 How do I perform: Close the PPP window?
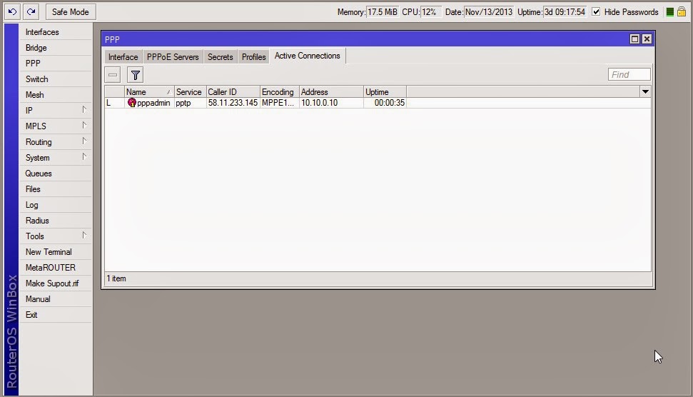pos(647,39)
